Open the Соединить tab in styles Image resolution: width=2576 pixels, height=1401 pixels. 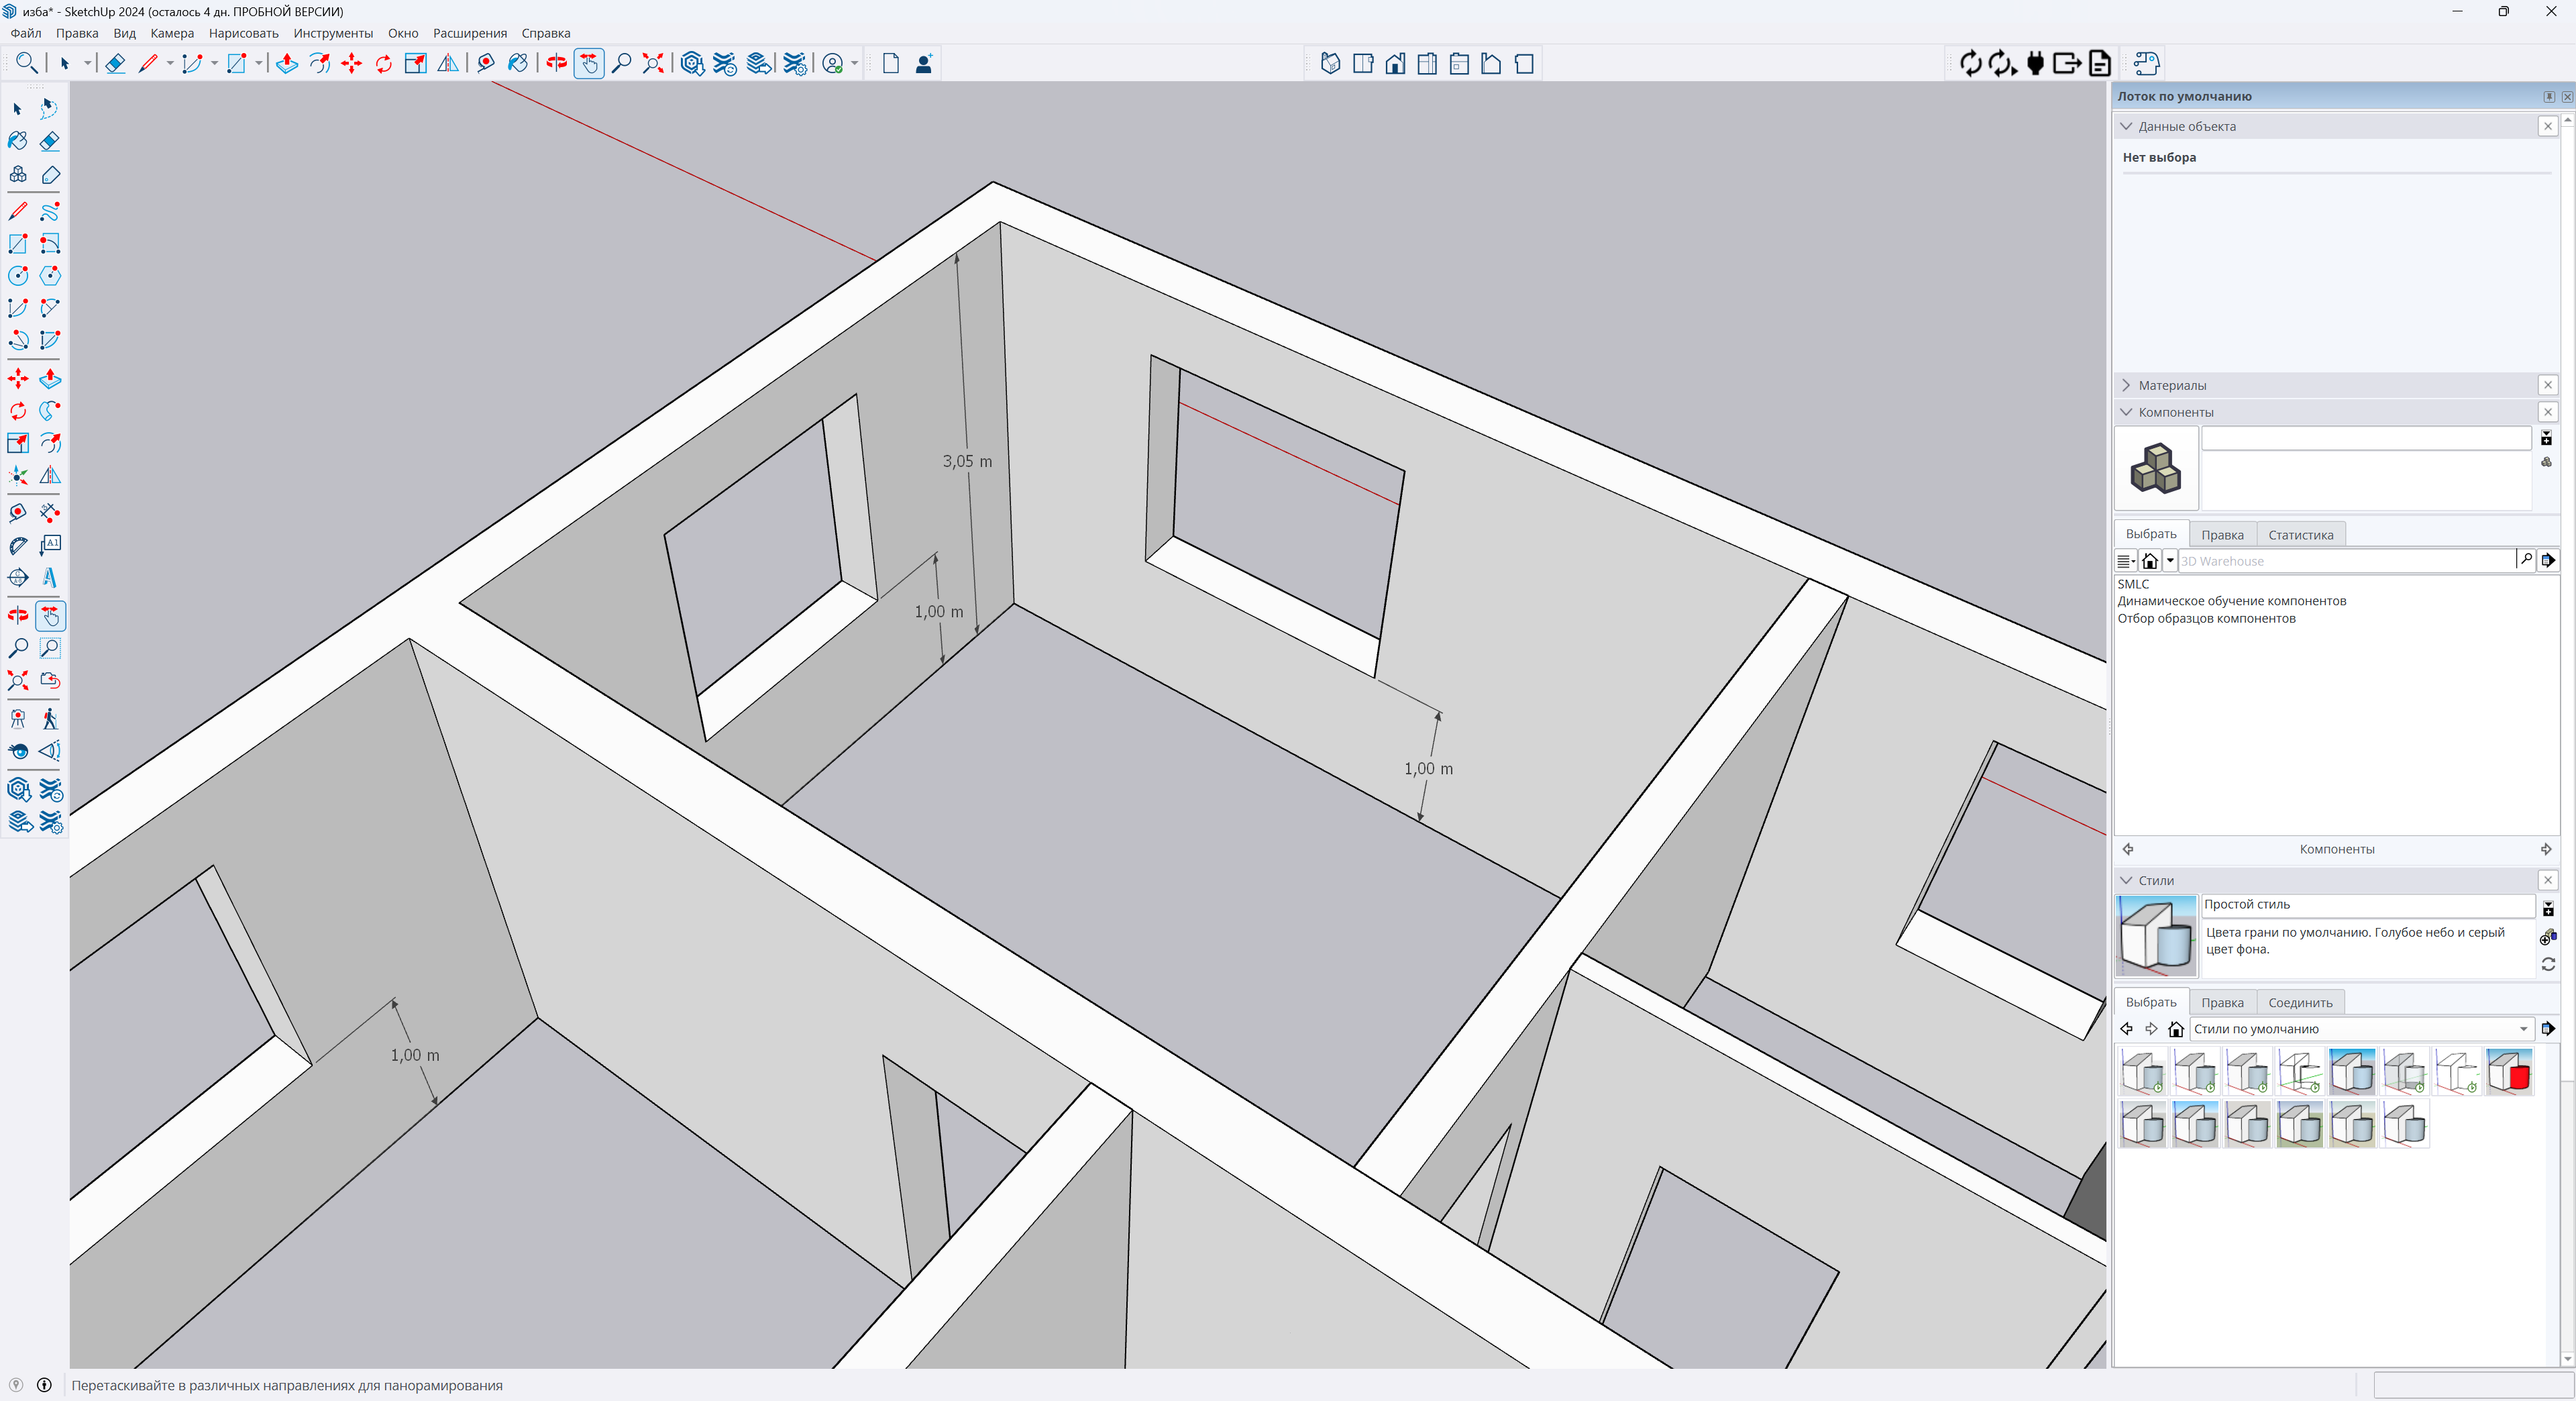pos(2300,1003)
